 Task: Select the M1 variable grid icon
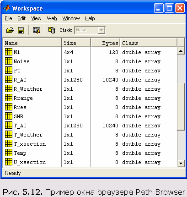coord(9,52)
